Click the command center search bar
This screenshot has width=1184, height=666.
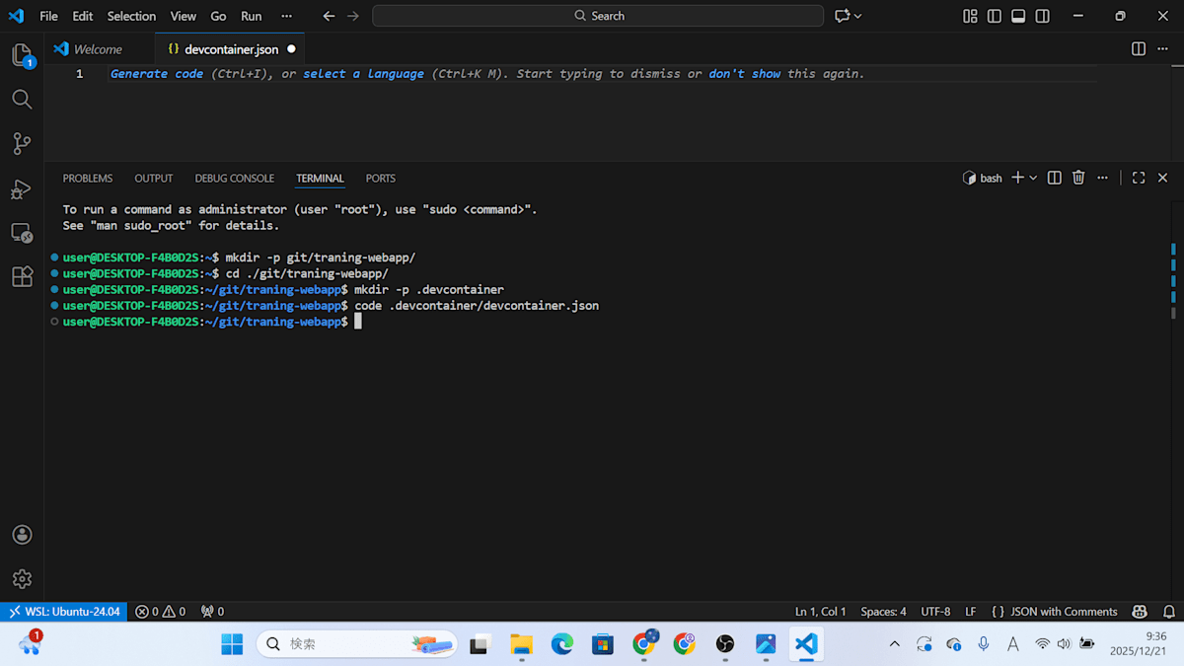(598, 15)
